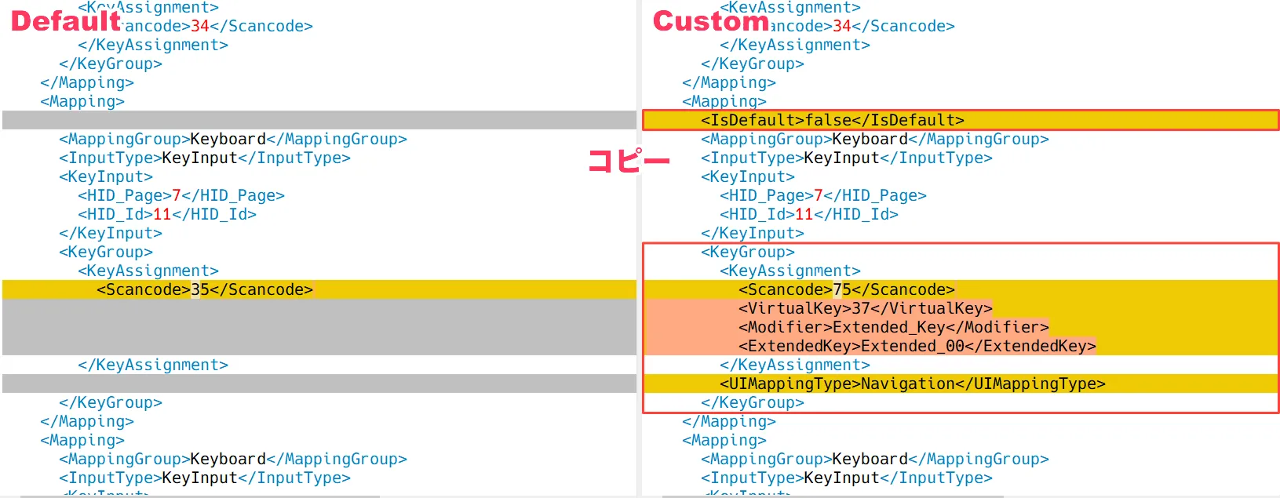Click the <Modifier>Extended_Key</Modifier> line

point(894,327)
